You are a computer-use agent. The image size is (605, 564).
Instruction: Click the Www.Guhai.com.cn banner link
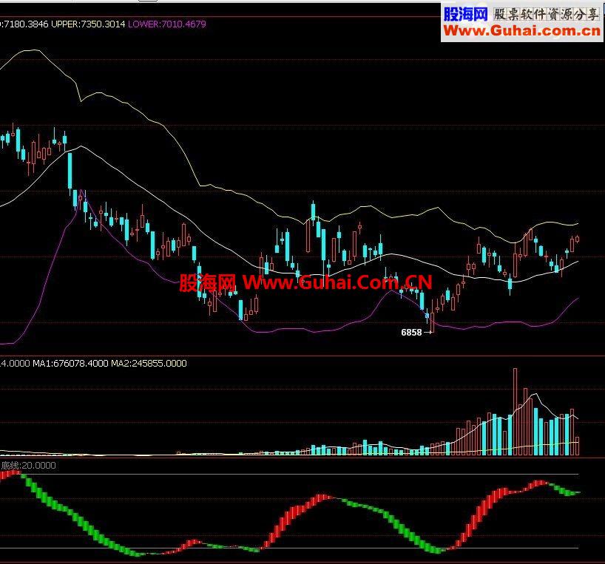(522, 30)
